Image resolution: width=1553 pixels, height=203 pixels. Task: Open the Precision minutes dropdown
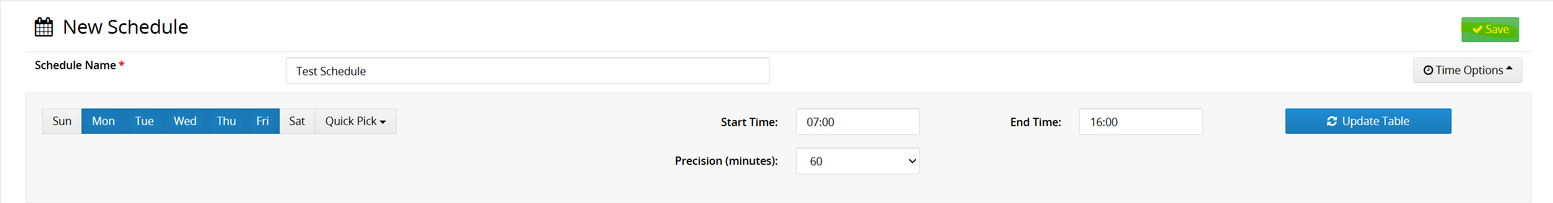click(x=857, y=161)
